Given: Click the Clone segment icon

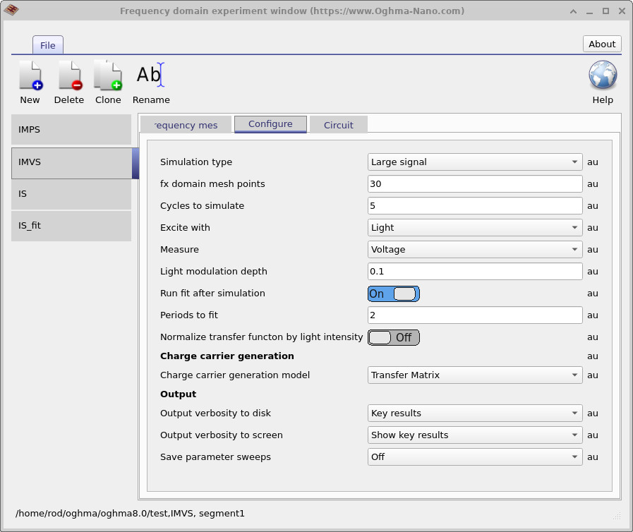Looking at the screenshot, I should click(107, 75).
